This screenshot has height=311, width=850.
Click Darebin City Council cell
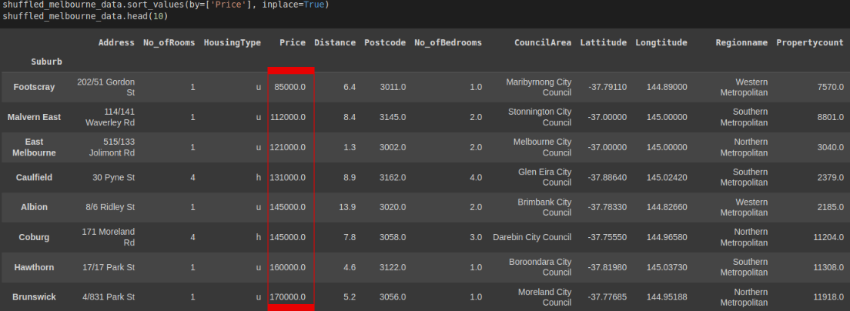532,237
